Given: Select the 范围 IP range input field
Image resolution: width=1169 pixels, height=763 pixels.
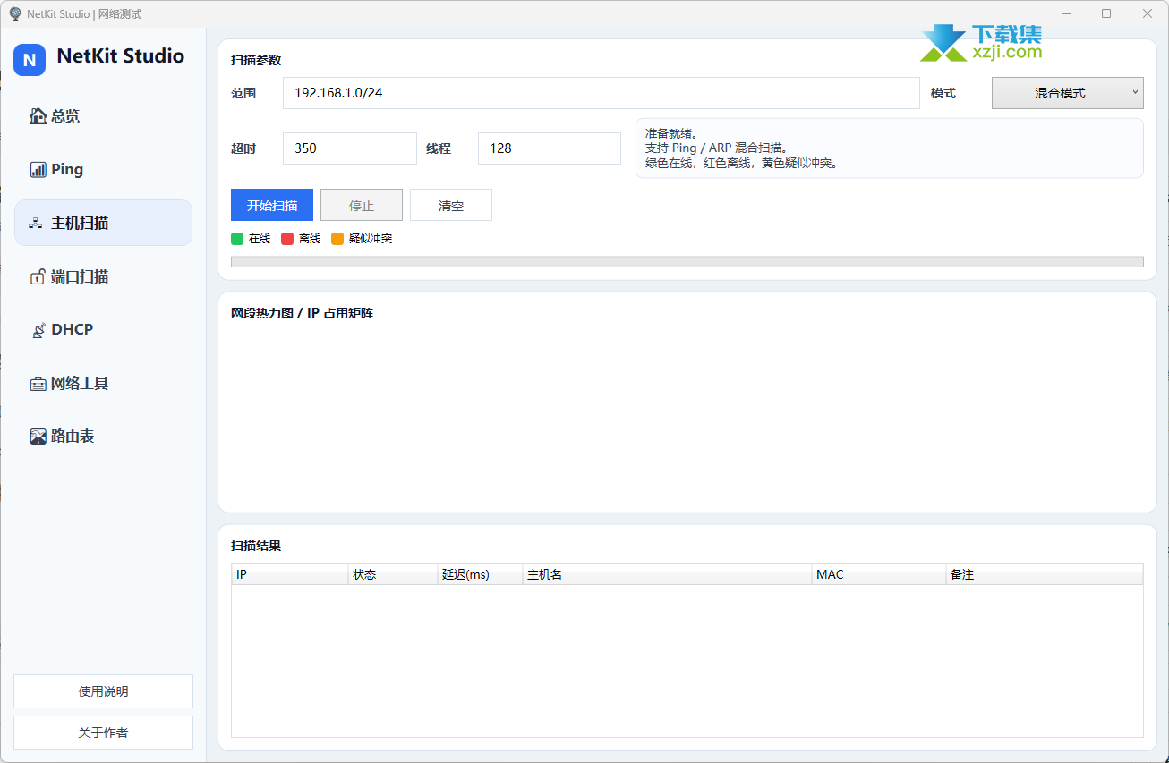Looking at the screenshot, I should (601, 92).
